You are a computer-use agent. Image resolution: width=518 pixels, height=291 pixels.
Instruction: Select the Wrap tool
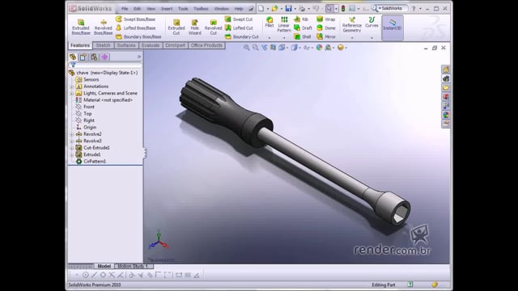325,19
